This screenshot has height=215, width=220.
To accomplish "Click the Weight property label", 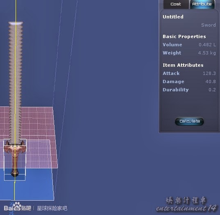I will [172, 53].
